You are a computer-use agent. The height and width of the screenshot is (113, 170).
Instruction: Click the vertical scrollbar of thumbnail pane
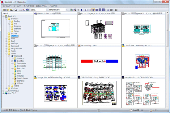coord(167,60)
